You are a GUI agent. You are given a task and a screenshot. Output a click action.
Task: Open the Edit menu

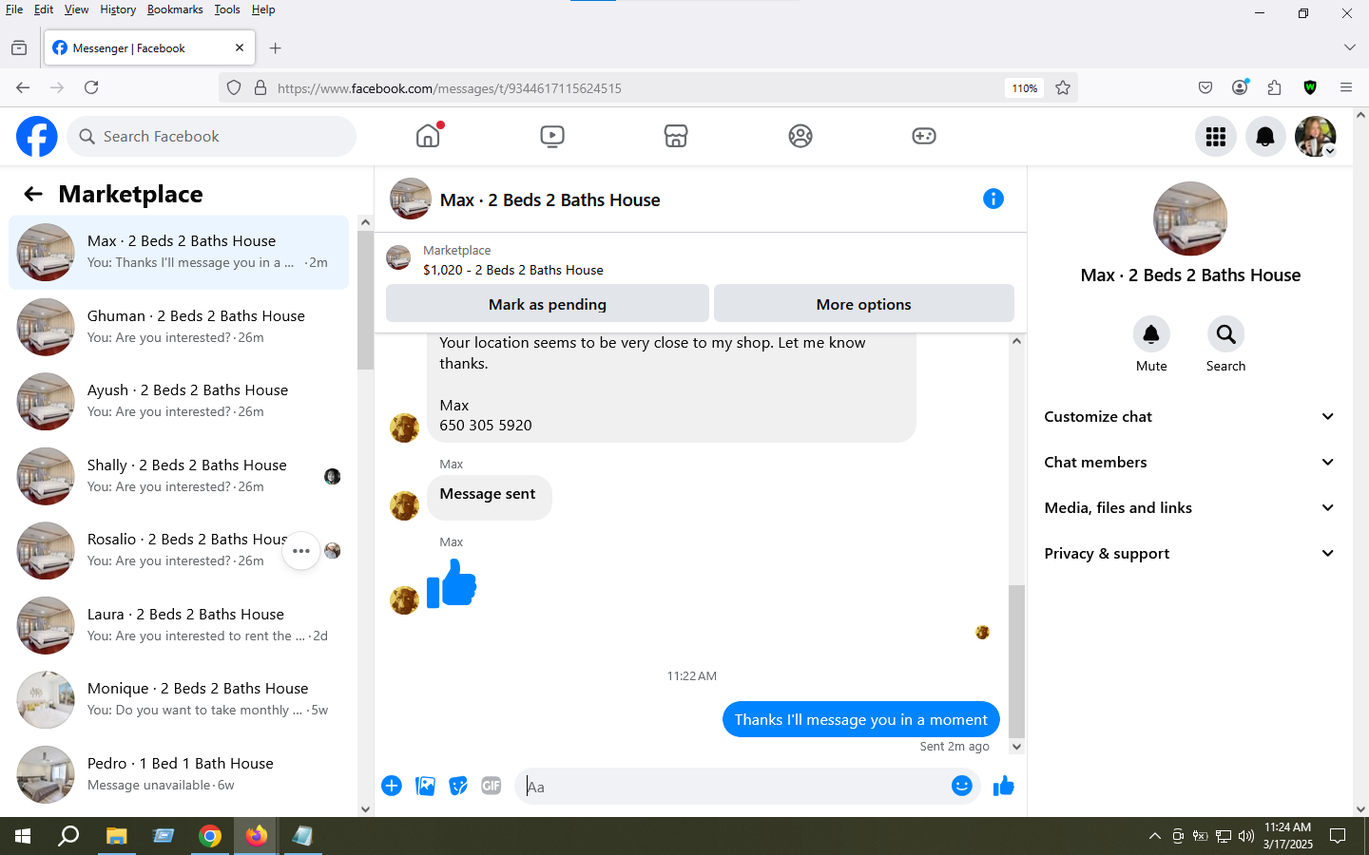pos(44,9)
